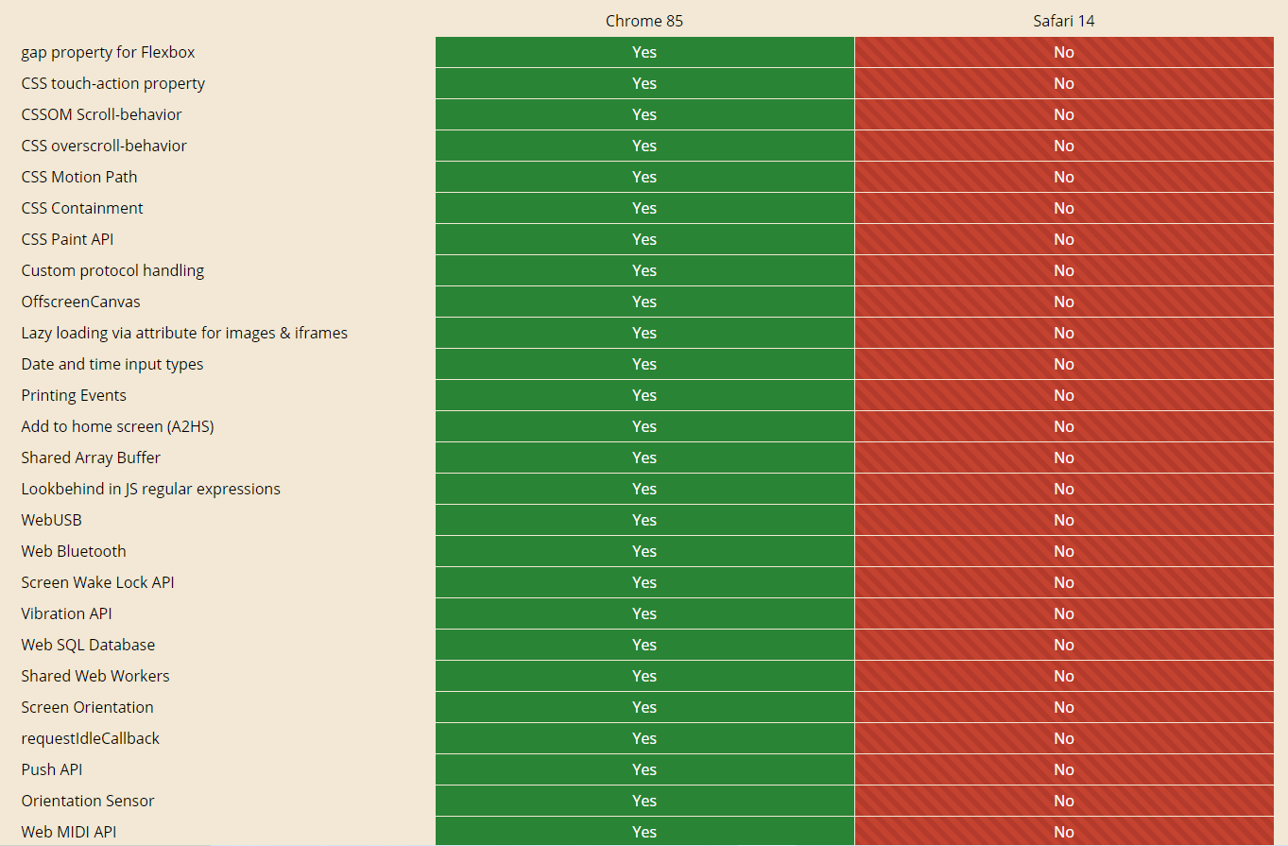Screen dimensions: 1288x846
Task: Click the Safari 14 column header
Action: (1063, 20)
